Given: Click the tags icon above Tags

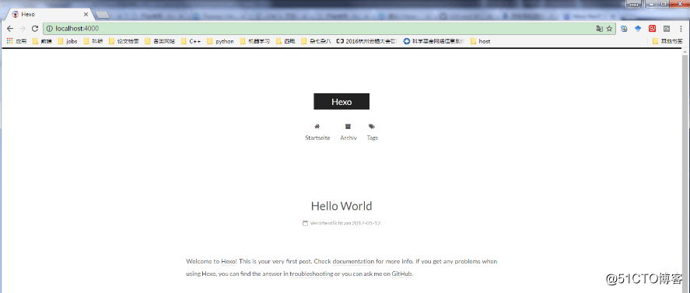Looking at the screenshot, I should [x=372, y=126].
